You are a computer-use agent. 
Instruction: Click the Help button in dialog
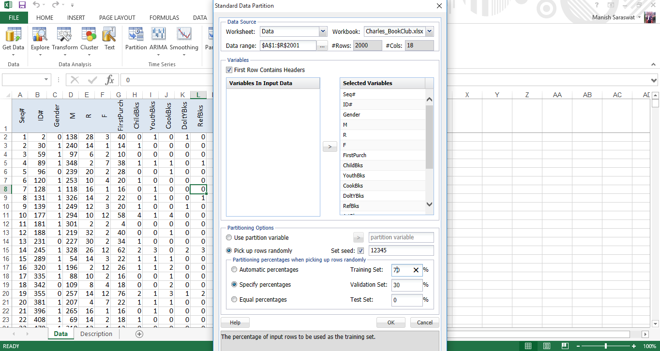[235, 322]
